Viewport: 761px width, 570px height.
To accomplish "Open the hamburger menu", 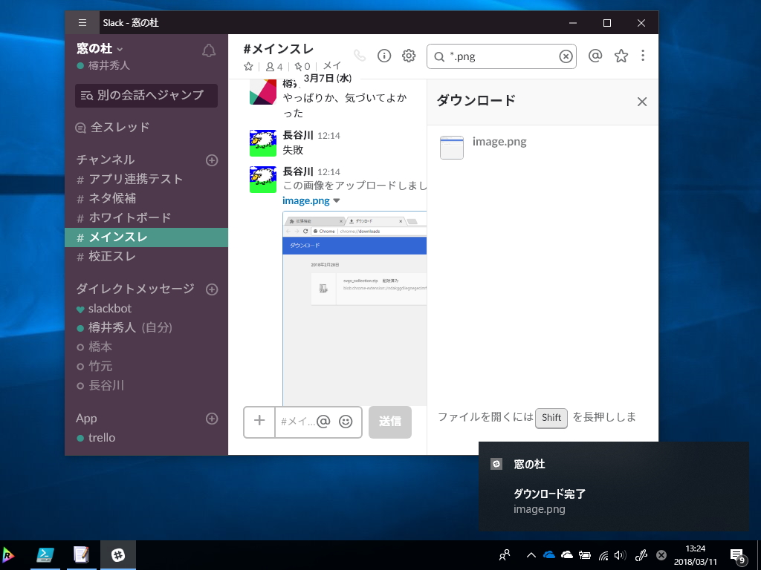I will tap(82, 22).
